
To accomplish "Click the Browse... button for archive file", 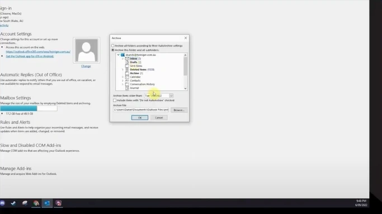I will pyautogui.click(x=179, y=110).
